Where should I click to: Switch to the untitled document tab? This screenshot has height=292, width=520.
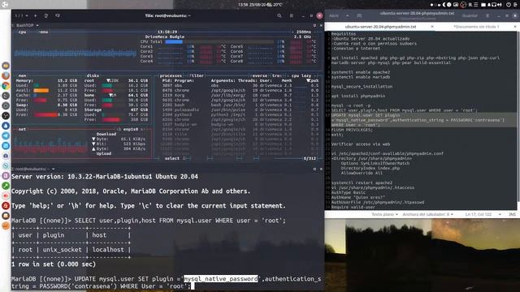pyautogui.click(x=476, y=27)
